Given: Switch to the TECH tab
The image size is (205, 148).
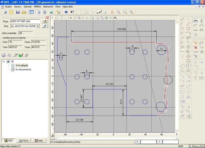Looking at the screenshot, I should point(24,141).
